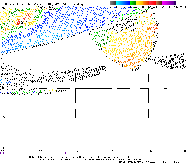Click the title 'Rapidscat Corrected Winds(12.5KM)'
Viewport: 187px width, 164px height.
(29, 4)
